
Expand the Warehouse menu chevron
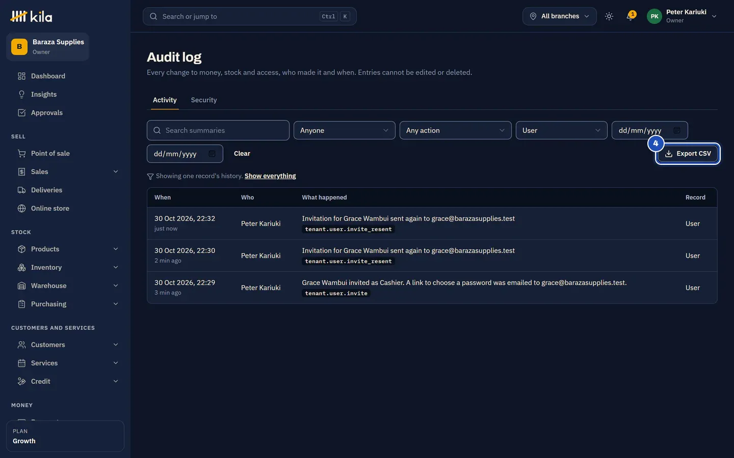pos(116,286)
